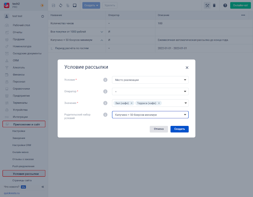Open the quickresto.ru link
253x197 pixels.
click(x=12, y=193)
